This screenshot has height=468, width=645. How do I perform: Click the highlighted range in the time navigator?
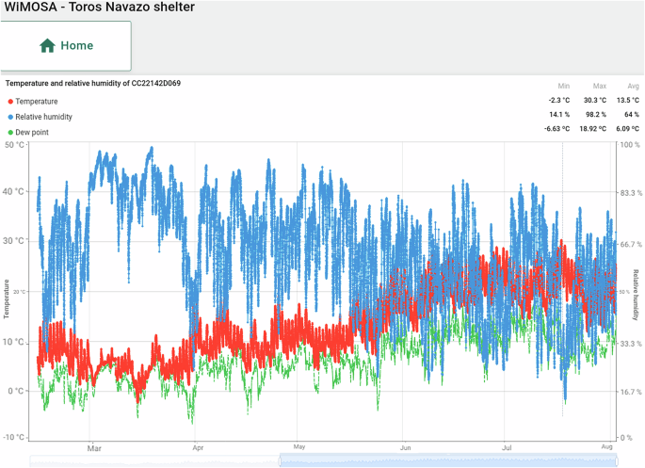click(x=449, y=460)
